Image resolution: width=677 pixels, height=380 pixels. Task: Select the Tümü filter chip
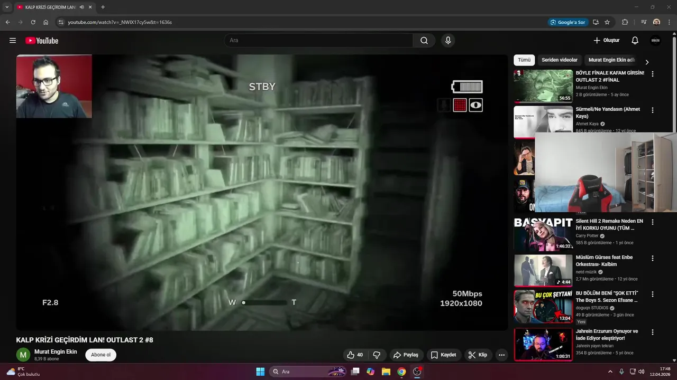pos(524,60)
